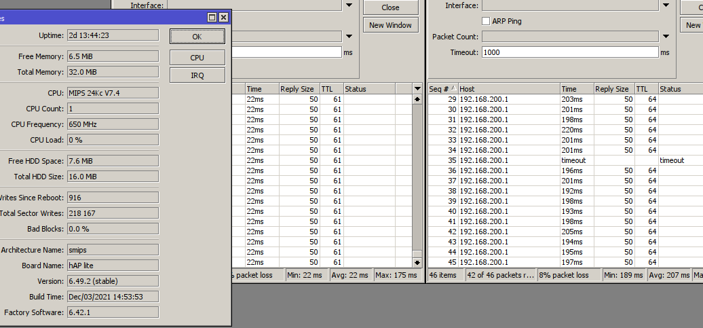
Task: Open New Window from left Ping window
Action: tap(390, 25)
